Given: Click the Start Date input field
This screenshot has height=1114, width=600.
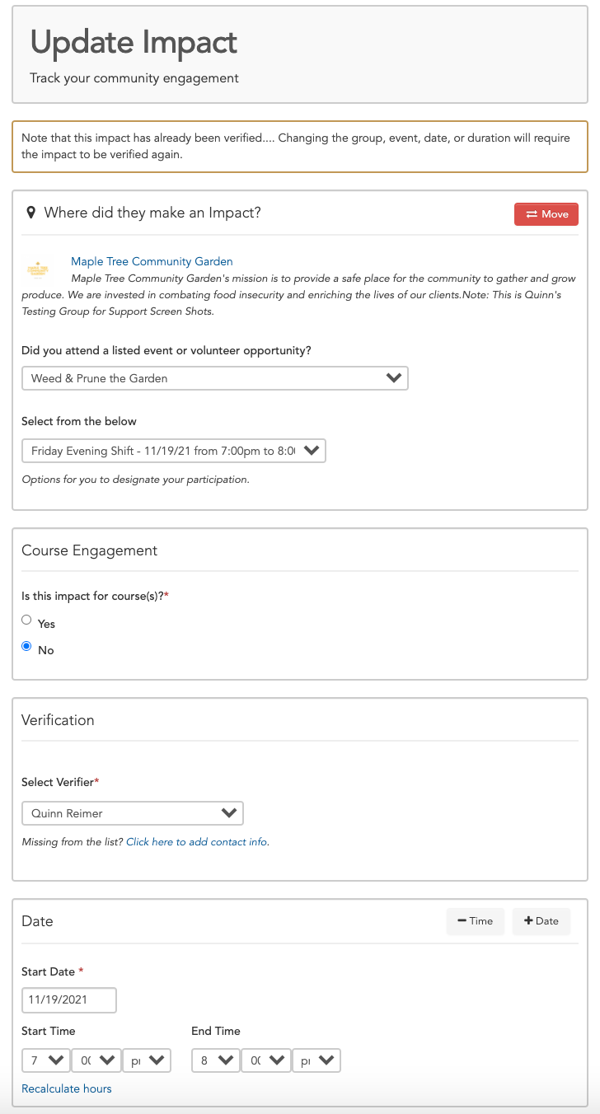Looking at the screenshot, I should coord(69,1000).
